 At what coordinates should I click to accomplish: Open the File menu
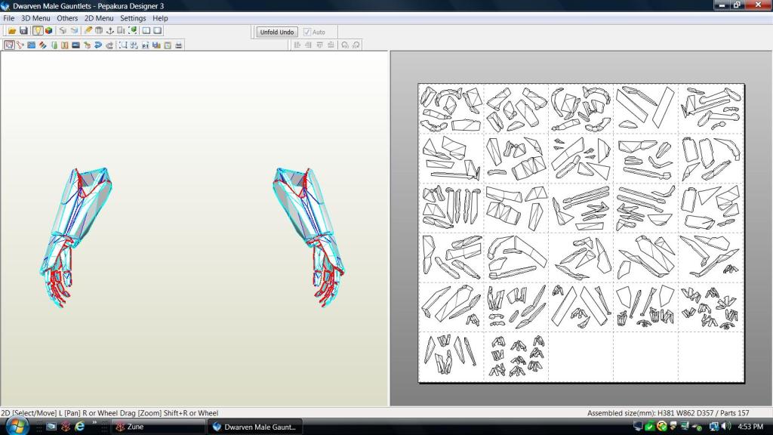(x=9, y=18)
